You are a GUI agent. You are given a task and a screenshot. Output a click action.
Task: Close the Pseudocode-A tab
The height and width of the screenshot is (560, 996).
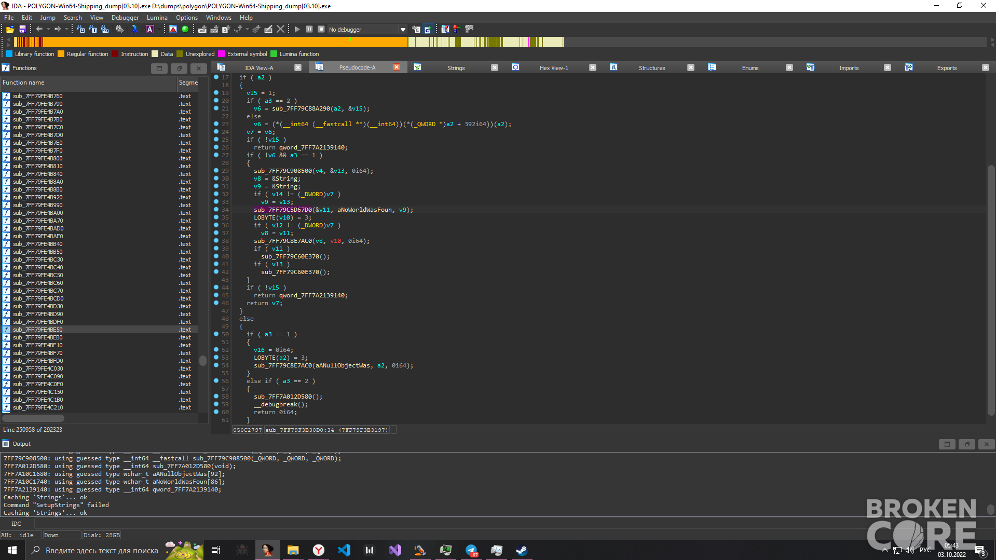(x=397, y=67)
